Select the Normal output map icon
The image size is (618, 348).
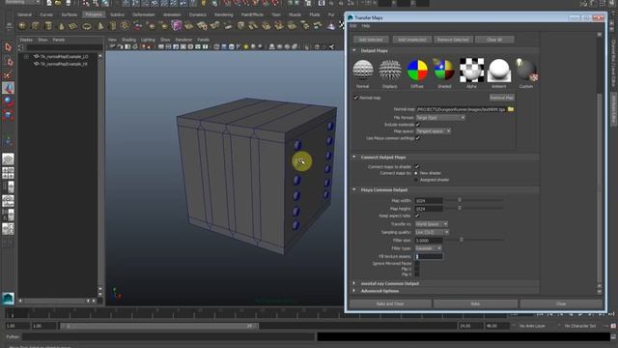tap(363, 71)
